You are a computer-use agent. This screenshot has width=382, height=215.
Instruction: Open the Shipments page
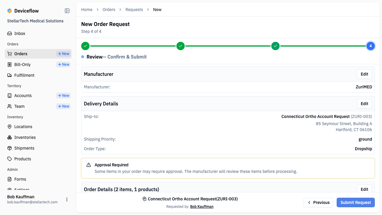(38, 148)
